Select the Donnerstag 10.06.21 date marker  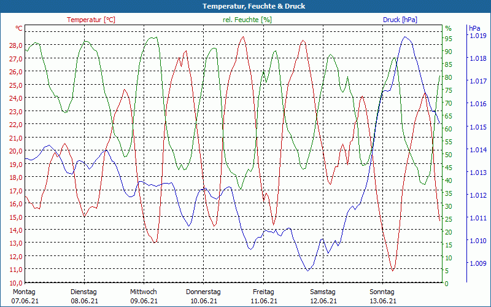tap(203, 296)
